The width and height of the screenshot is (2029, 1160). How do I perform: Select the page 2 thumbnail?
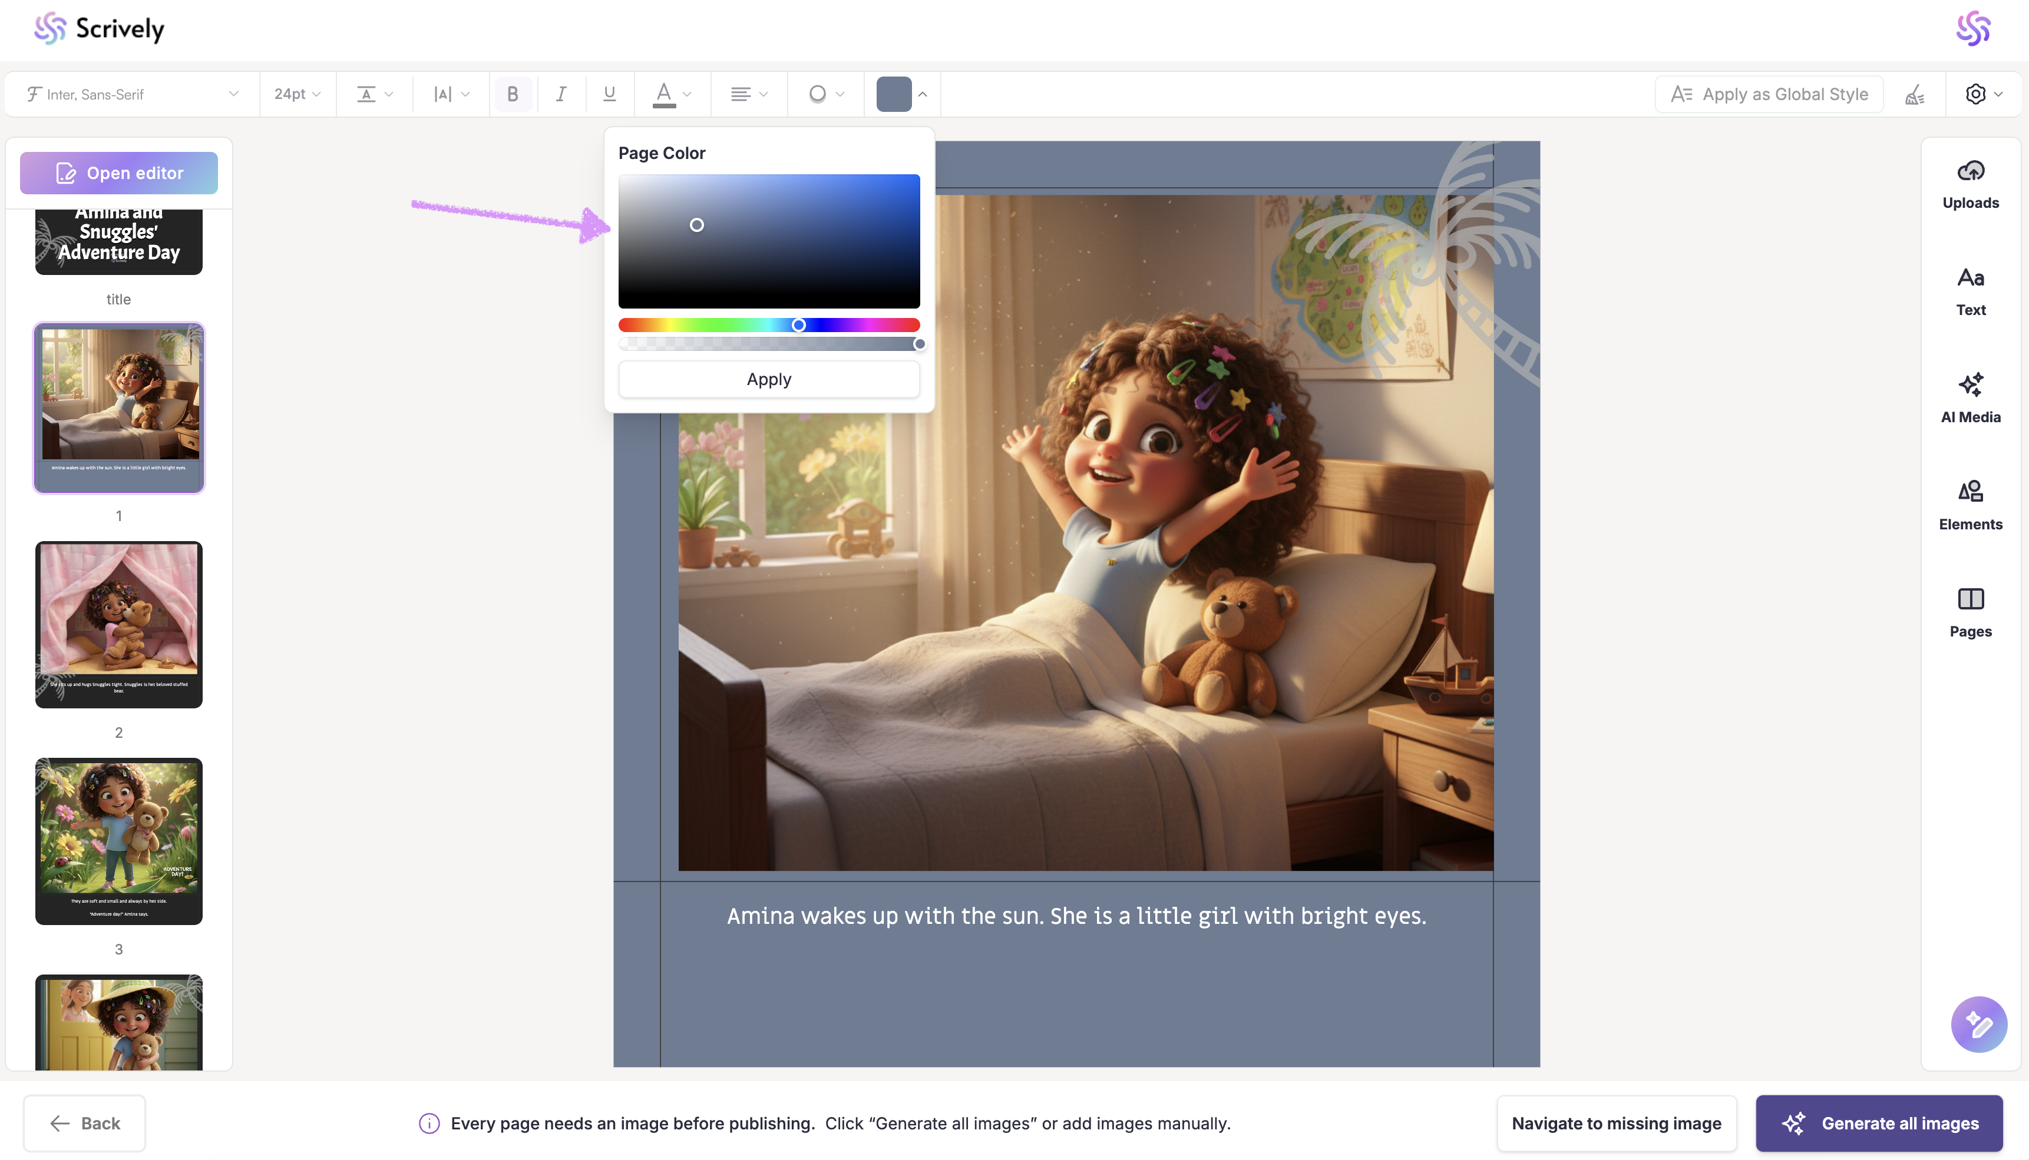pos(119,624)
